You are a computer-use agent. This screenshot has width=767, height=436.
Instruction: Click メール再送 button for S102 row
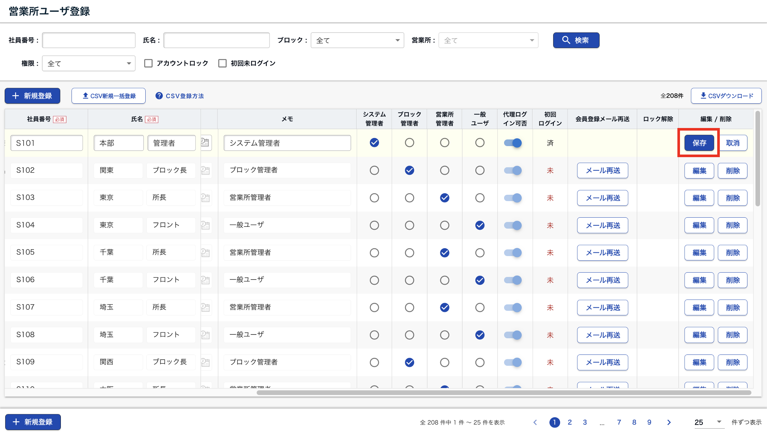point(602,170)
